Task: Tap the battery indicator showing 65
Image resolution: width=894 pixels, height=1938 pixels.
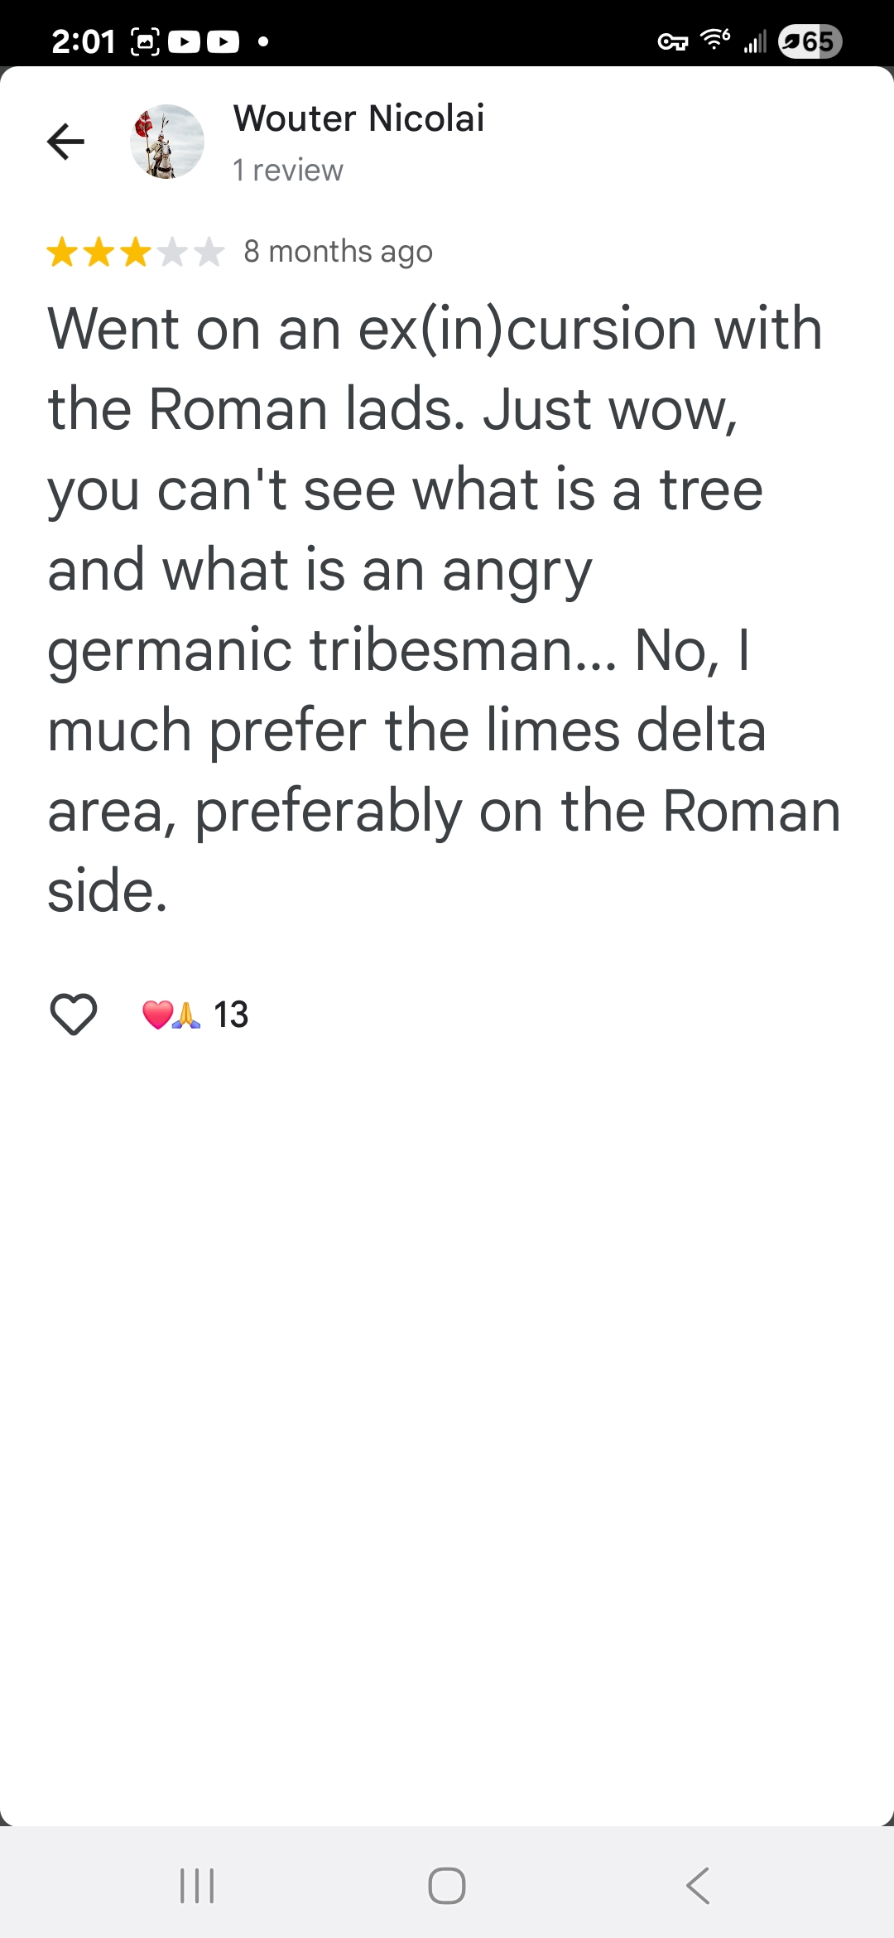Action: click(810, 41)
